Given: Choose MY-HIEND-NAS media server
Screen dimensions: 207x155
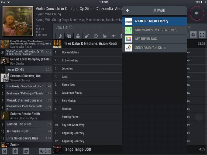Looking at the screenshot, I should point(154,39).
